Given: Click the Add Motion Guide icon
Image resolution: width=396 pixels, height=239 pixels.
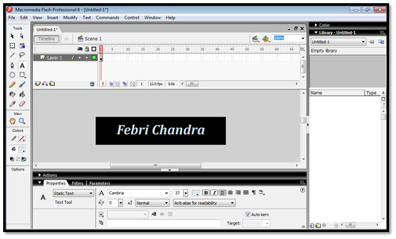Looking at the screenshot, I should tap(45, 84).
